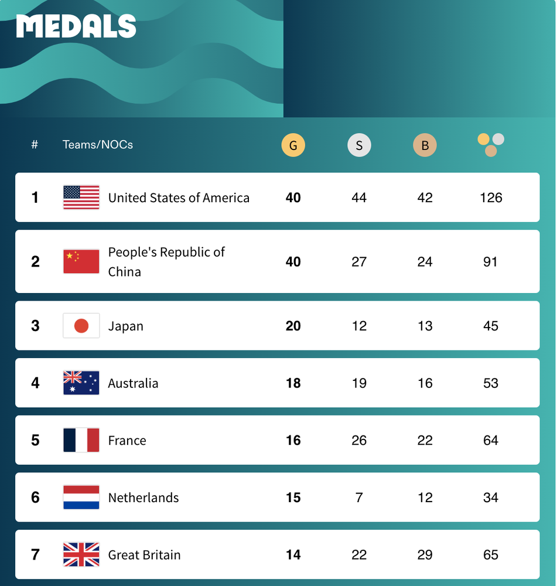The width and height of the screenshot is (557, 586).
Task: Click the silver medal S icon
Action: coord(359,145)
